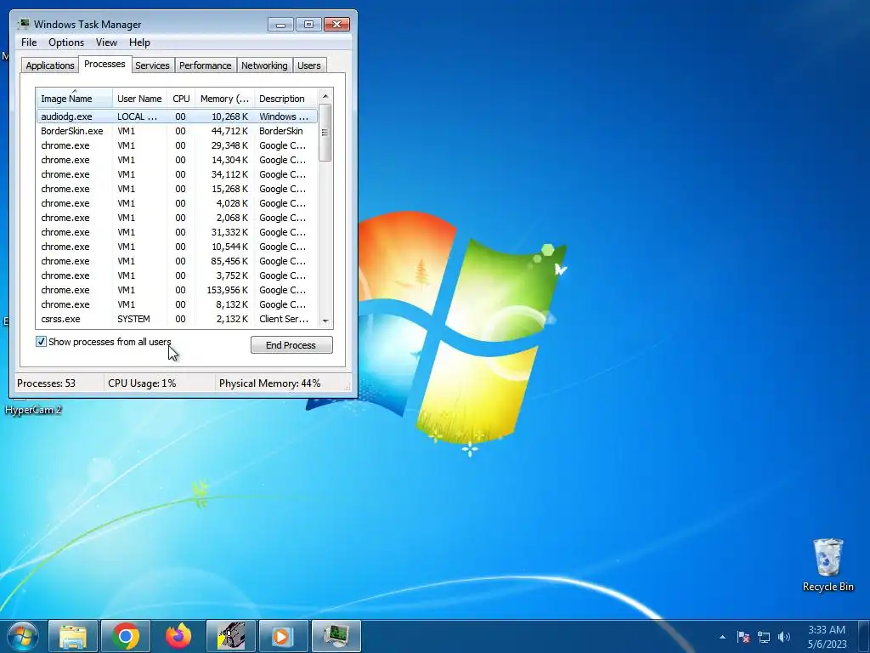Screen dimensions: 870x653
Task: Open the clock showing 3:33 AM
Action: [x=827, y=637]
